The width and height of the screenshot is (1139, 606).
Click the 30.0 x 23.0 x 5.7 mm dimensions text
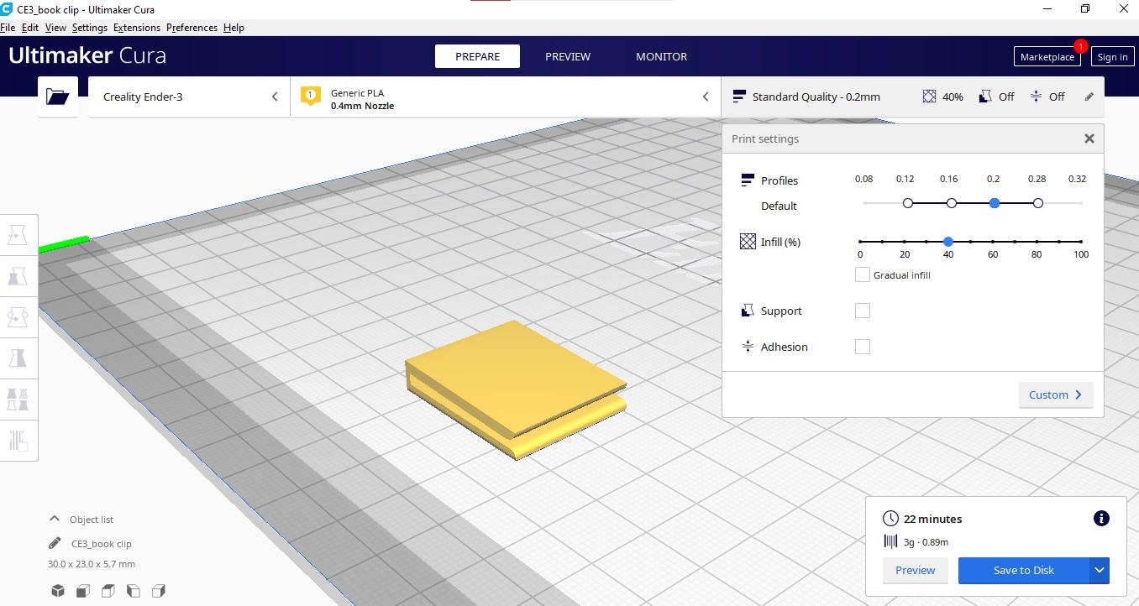92,564
